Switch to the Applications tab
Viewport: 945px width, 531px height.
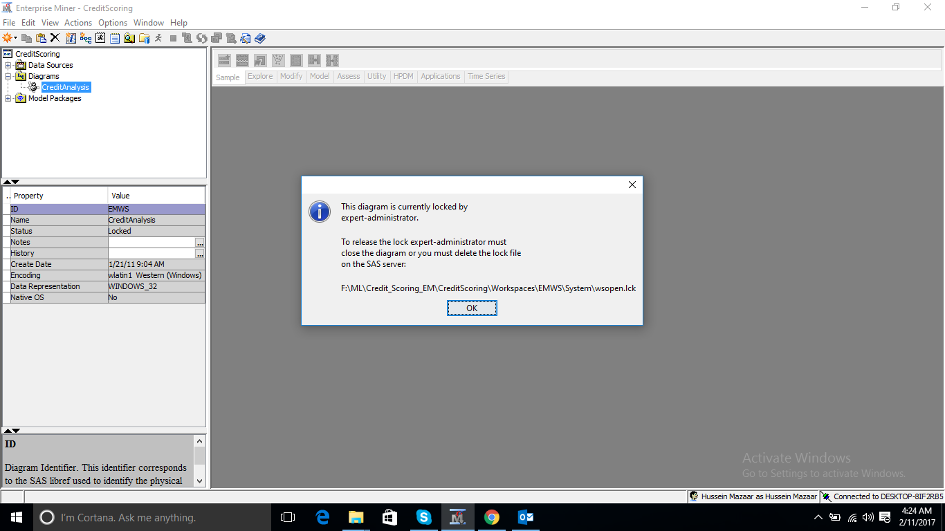click(441, 76)
